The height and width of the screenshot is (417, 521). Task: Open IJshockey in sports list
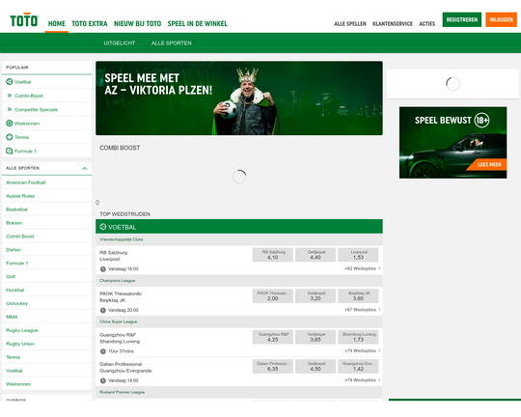pos(47,304)
